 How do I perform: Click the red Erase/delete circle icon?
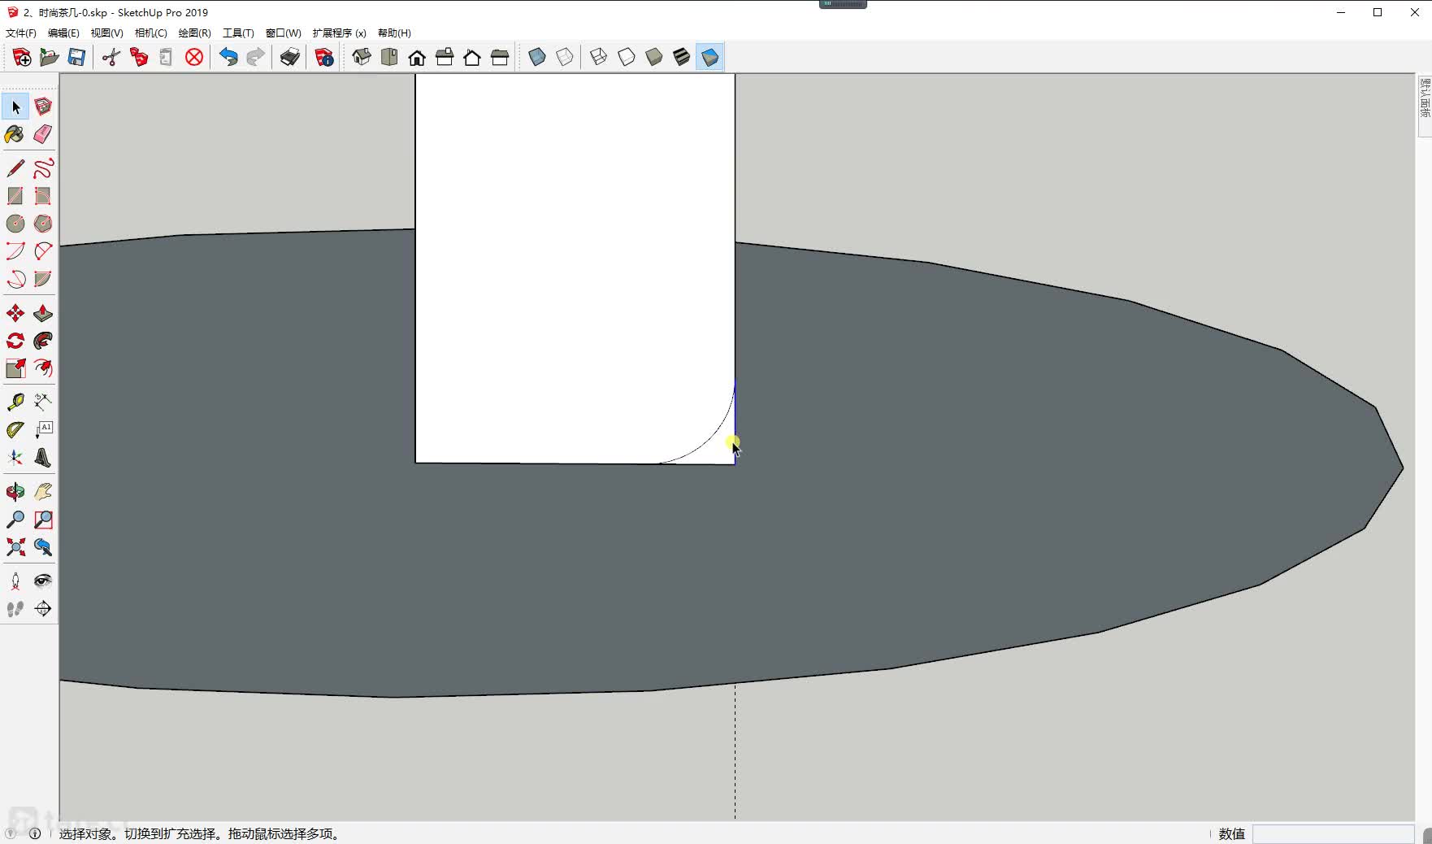(194, 57)
